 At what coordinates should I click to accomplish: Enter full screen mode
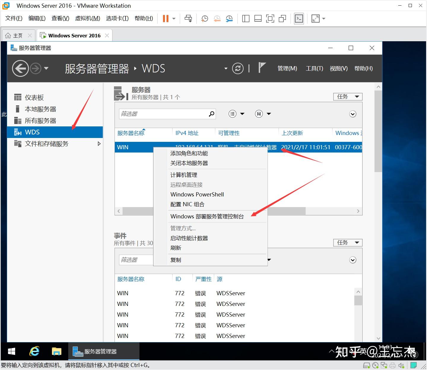315,18
